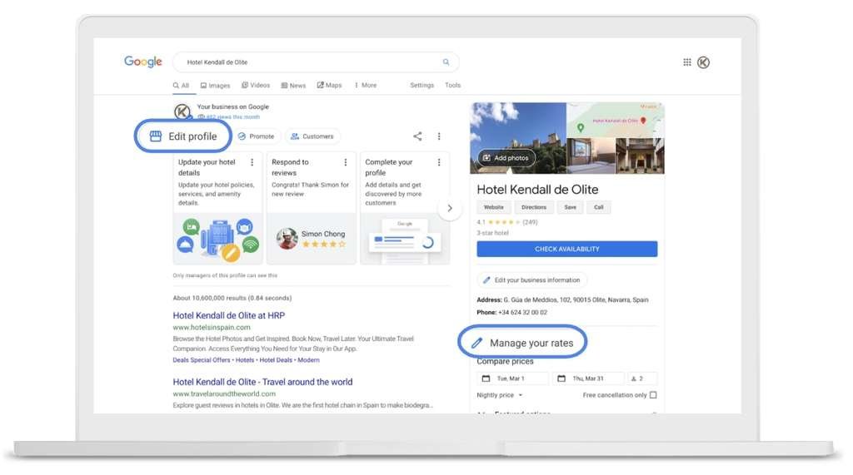This screenshot has width=853, height=475.
Task: Click the Promote button
Action: 257,136
